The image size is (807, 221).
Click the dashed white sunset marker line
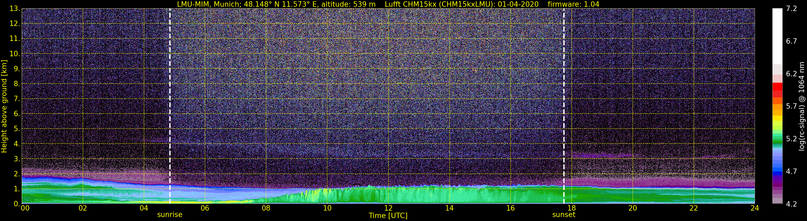coord(564,106)
